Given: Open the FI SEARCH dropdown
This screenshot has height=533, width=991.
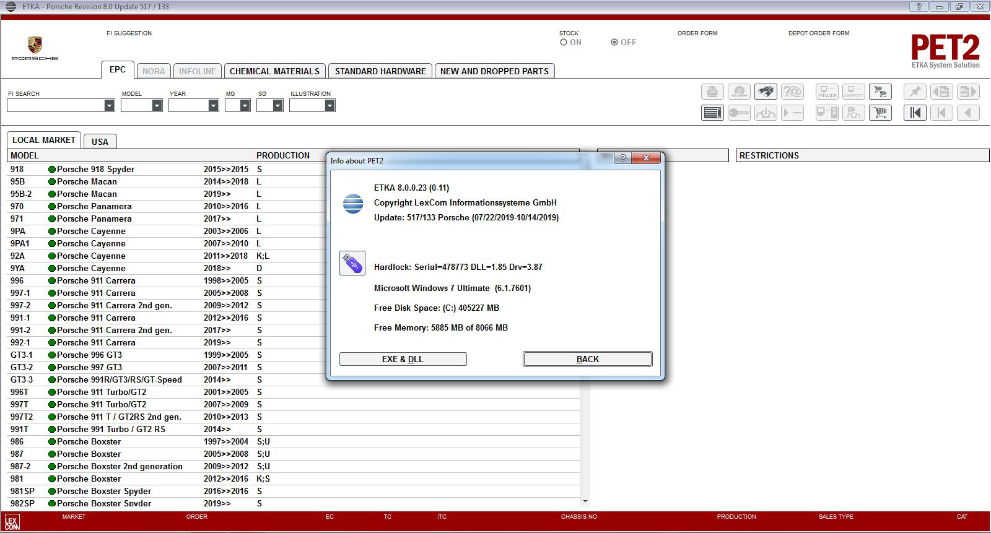Looking at the screenshot, I should [x=109, y=106].
